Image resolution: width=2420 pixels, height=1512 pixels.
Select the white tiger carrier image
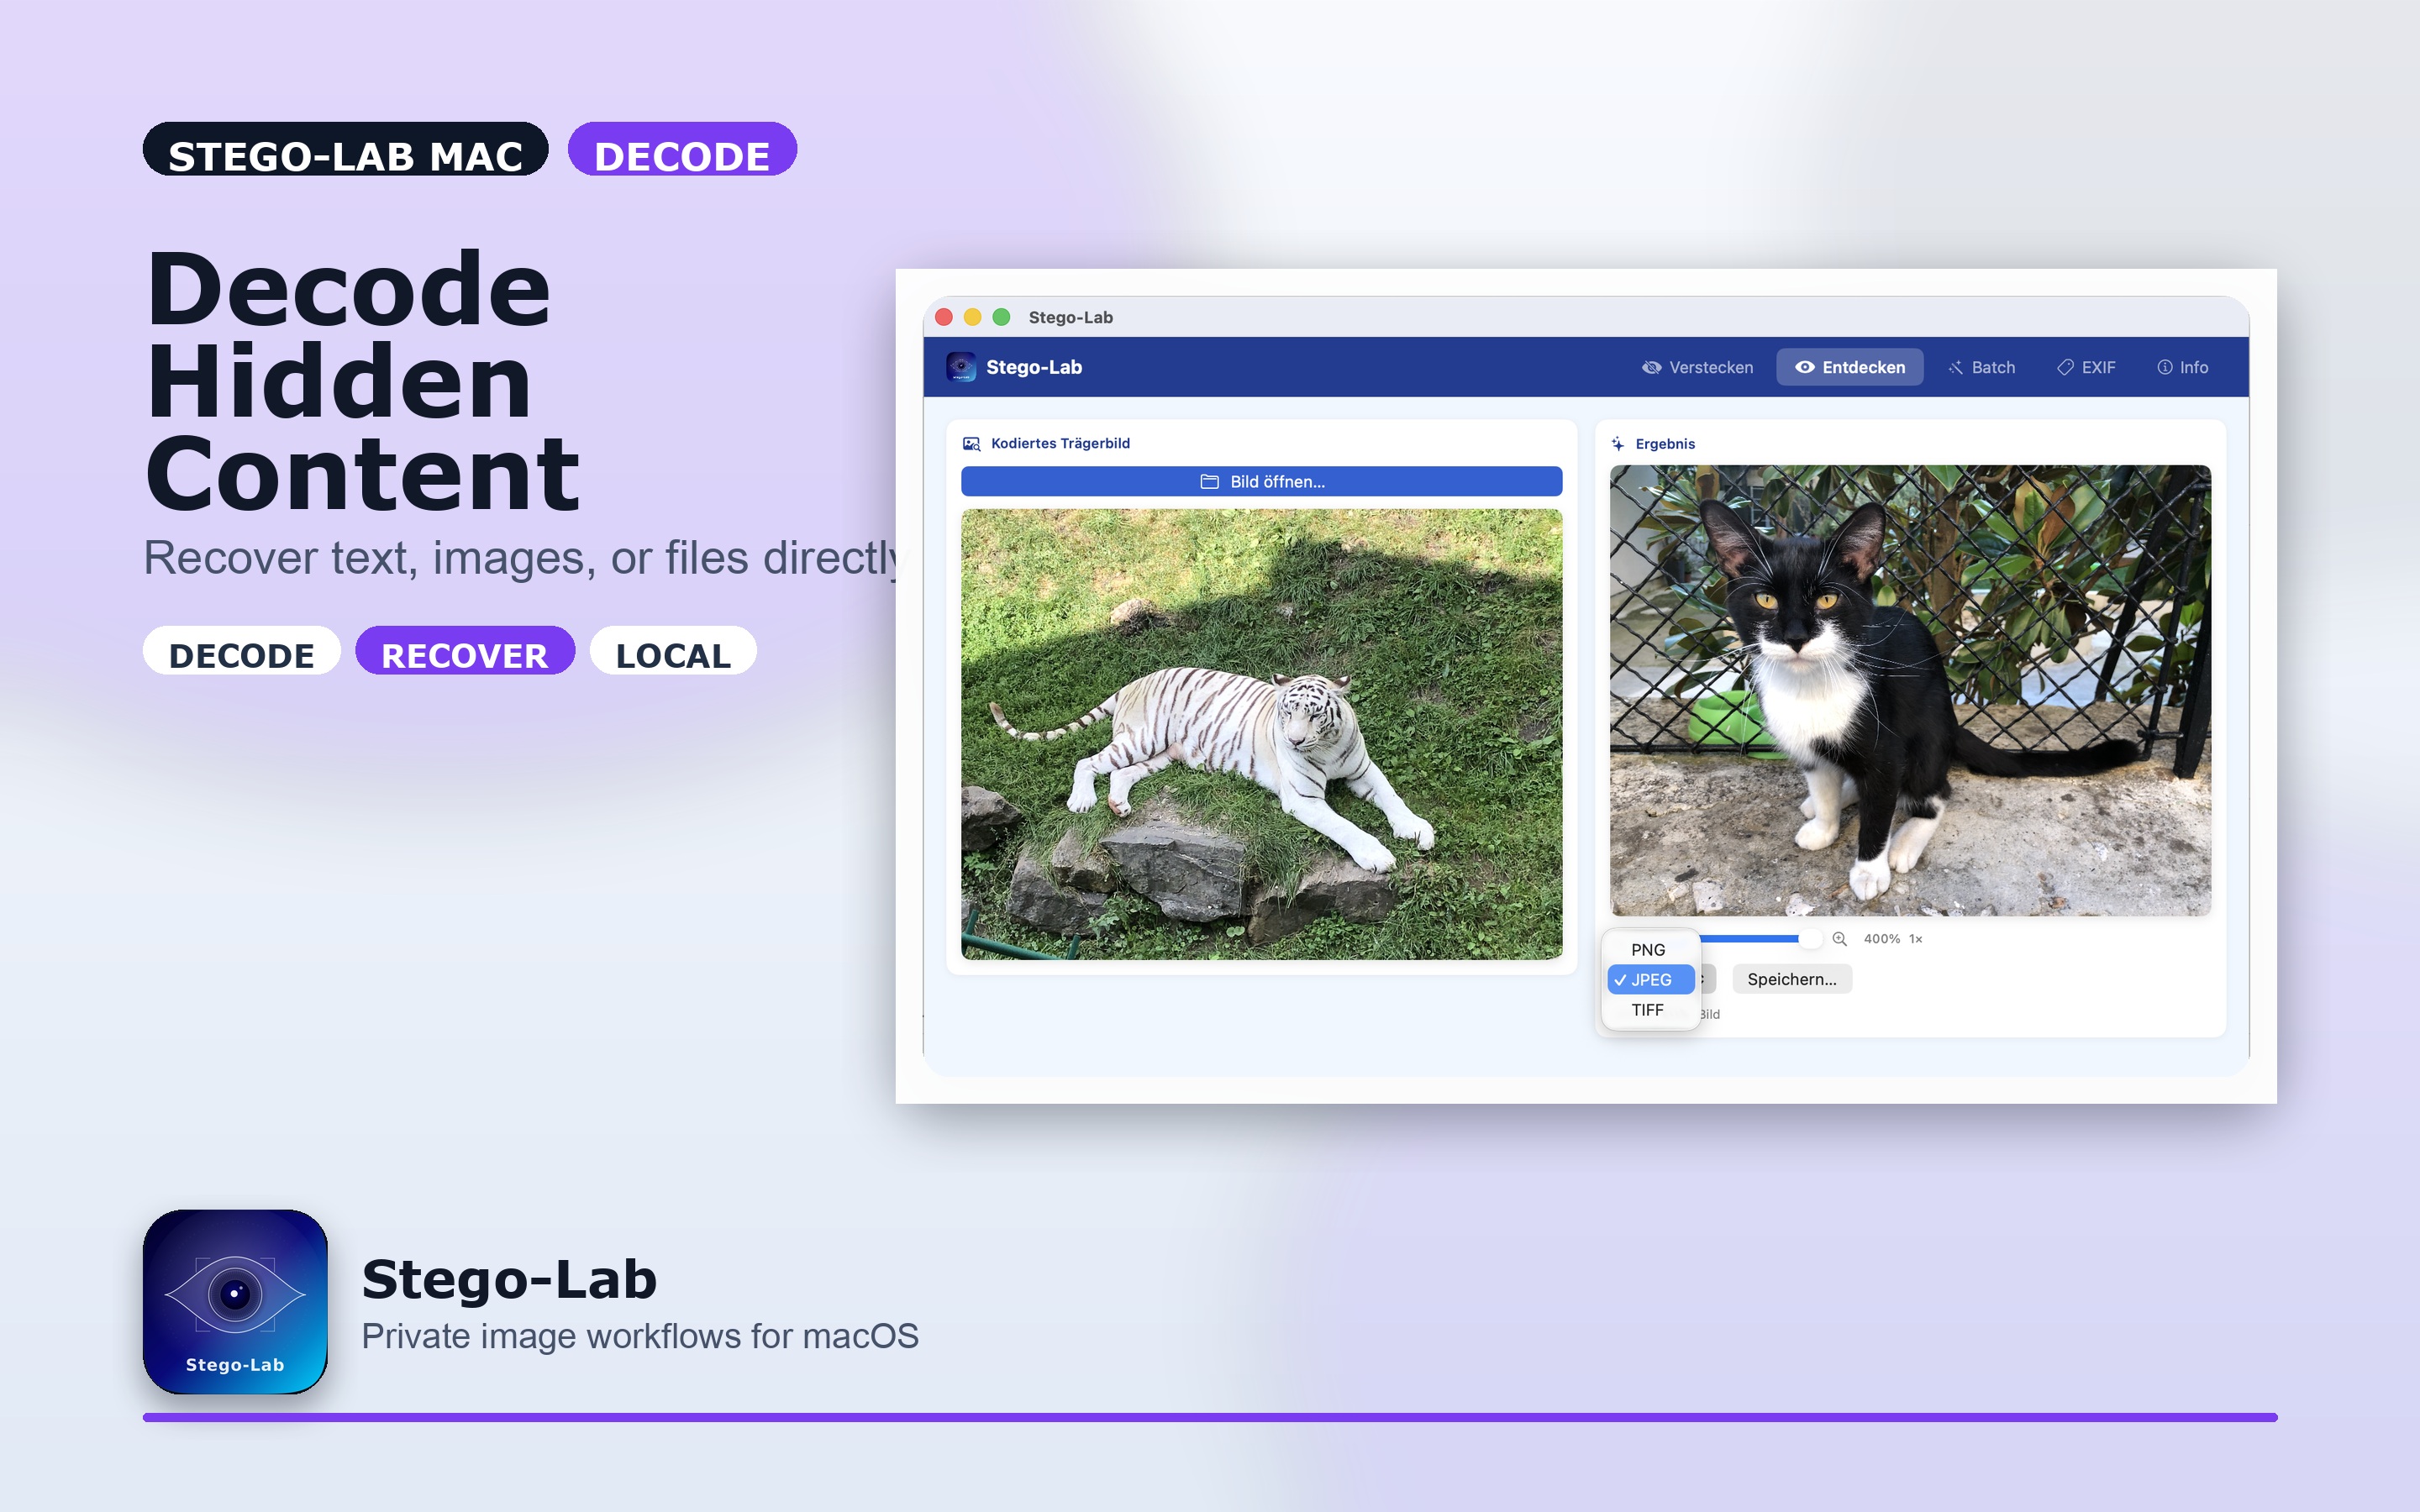[x=1261, y=735]
